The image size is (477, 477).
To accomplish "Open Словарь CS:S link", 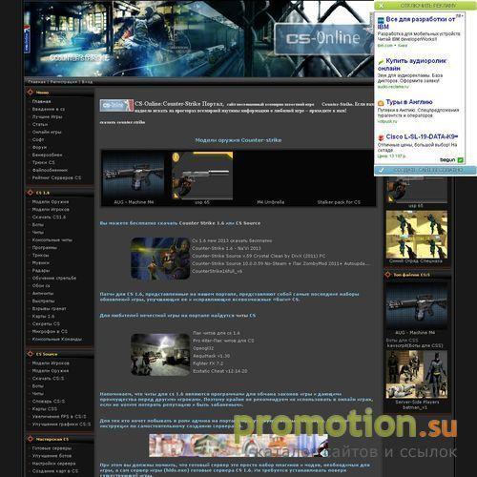I will [49, 402].
